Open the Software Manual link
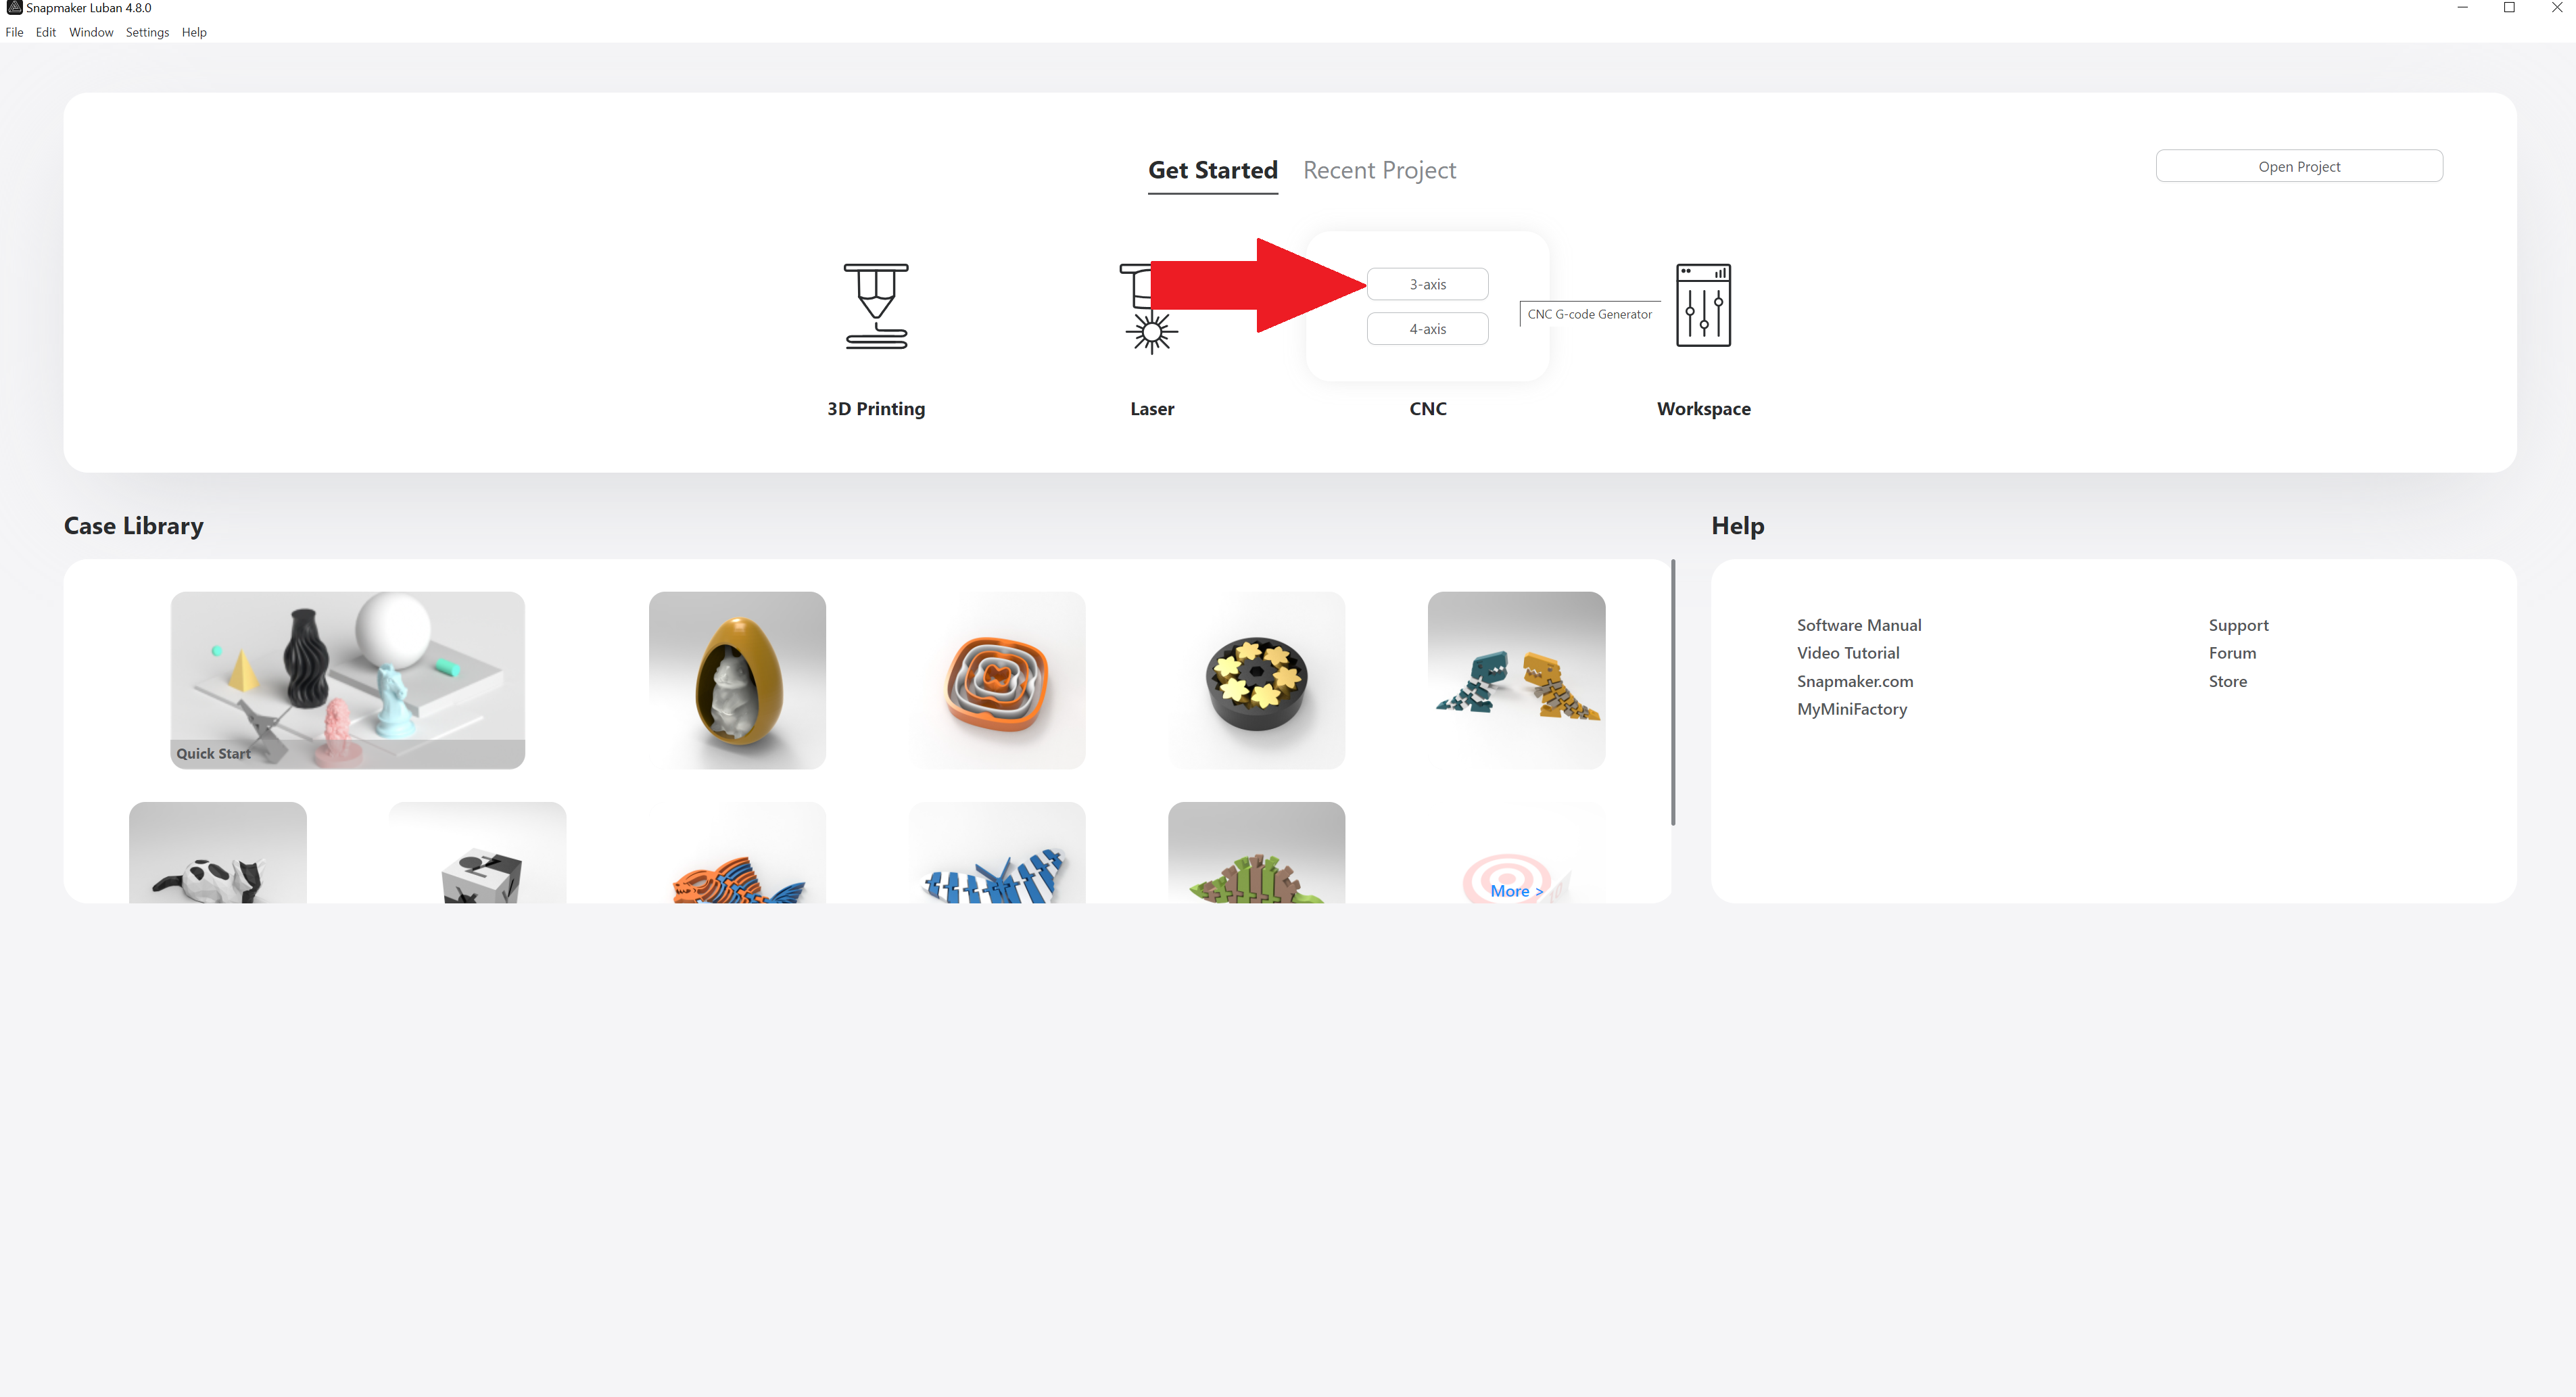Viewport: 2576px width, 1397px height. 1859,625
